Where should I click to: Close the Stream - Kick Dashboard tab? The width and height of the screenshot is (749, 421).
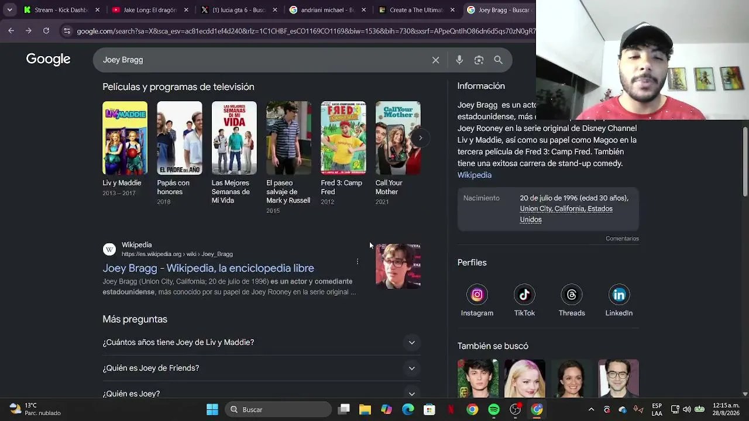coord(97,10)
